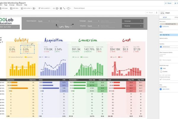Click the 142.79% Conversion rate scorecard
Image resolution: width=178 pixels, height=119 pixels.
(89, 49)
